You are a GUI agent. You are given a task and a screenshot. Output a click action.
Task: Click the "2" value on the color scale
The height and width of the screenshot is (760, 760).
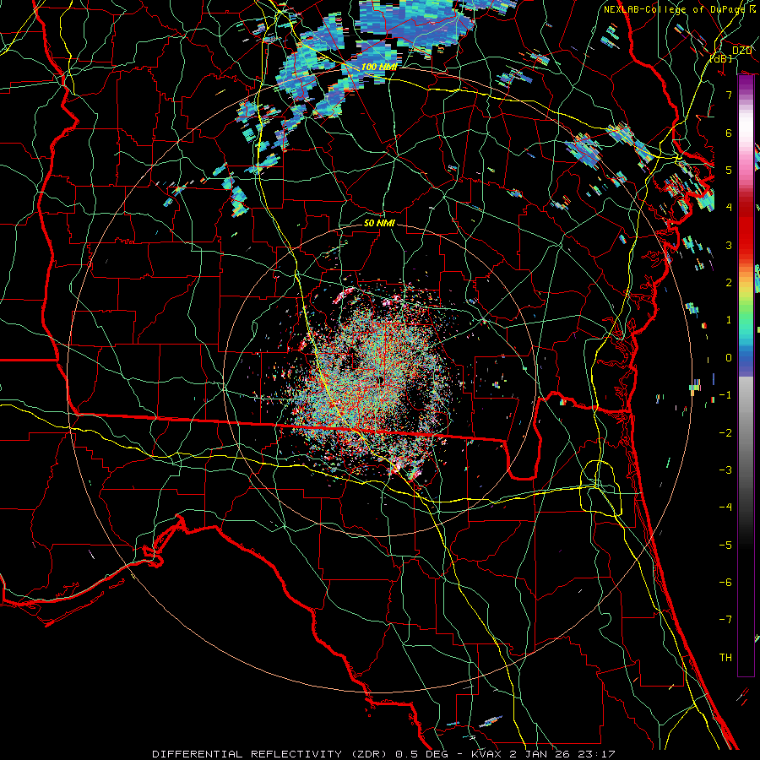729,283
